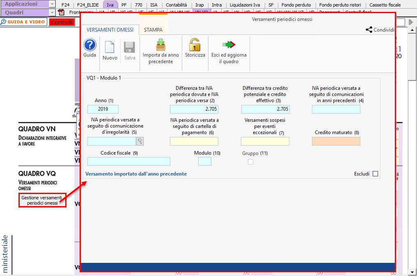
Task: Click the Codice fiscale (9) field
Action: [x=129, y=161]
